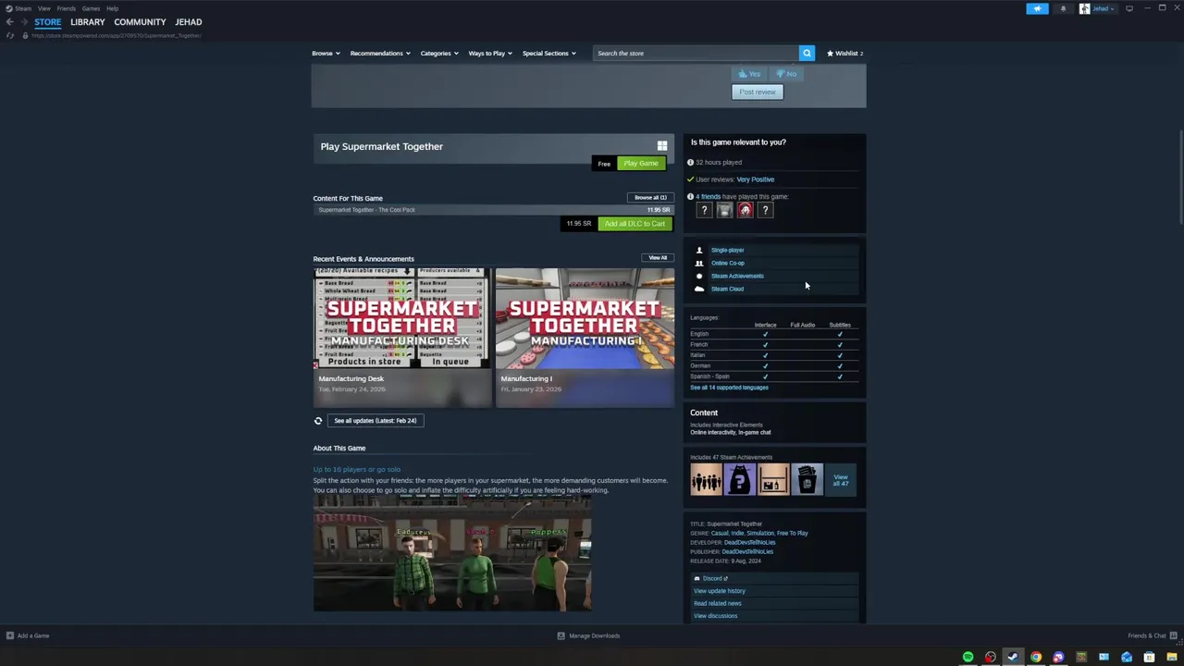
Task: Expand the Browse dropdown
Action: pyautogui.click(x=326, y=53)
